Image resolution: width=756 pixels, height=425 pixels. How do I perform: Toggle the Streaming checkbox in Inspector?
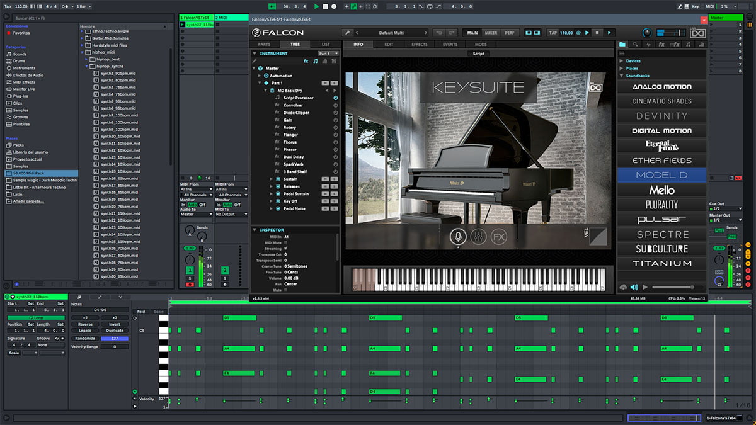pos(285,248)
